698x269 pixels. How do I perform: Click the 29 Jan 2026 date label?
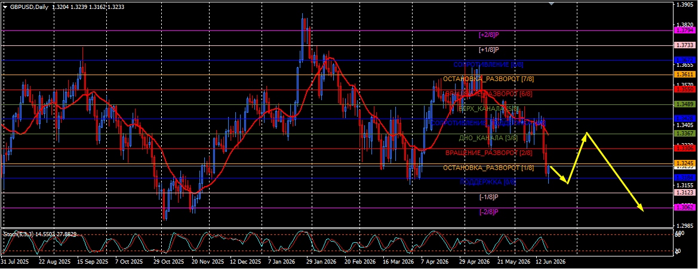tap(321, 262)
